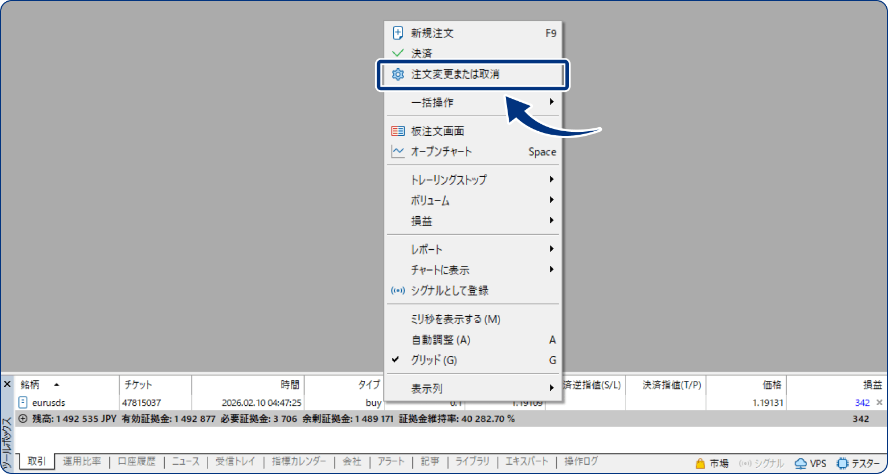Expand the 残高 row with the plus expander
Screen dimensions: 888x474
pyautogui.click(x=21, y=419)
